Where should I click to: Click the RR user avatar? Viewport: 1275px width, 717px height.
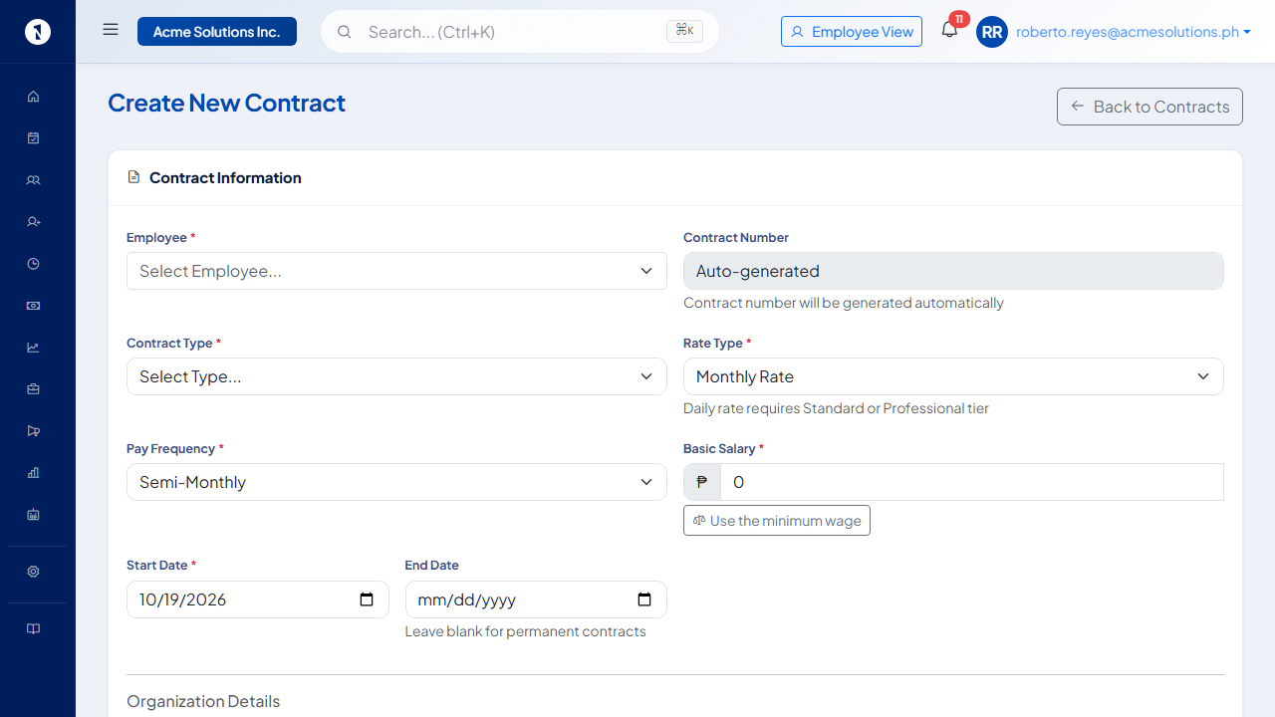992,32
